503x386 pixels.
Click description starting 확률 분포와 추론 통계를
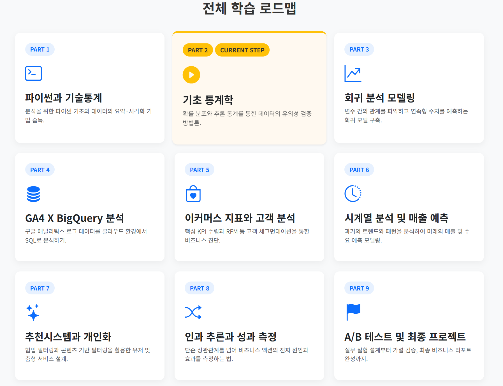click(x=247, y=118)
